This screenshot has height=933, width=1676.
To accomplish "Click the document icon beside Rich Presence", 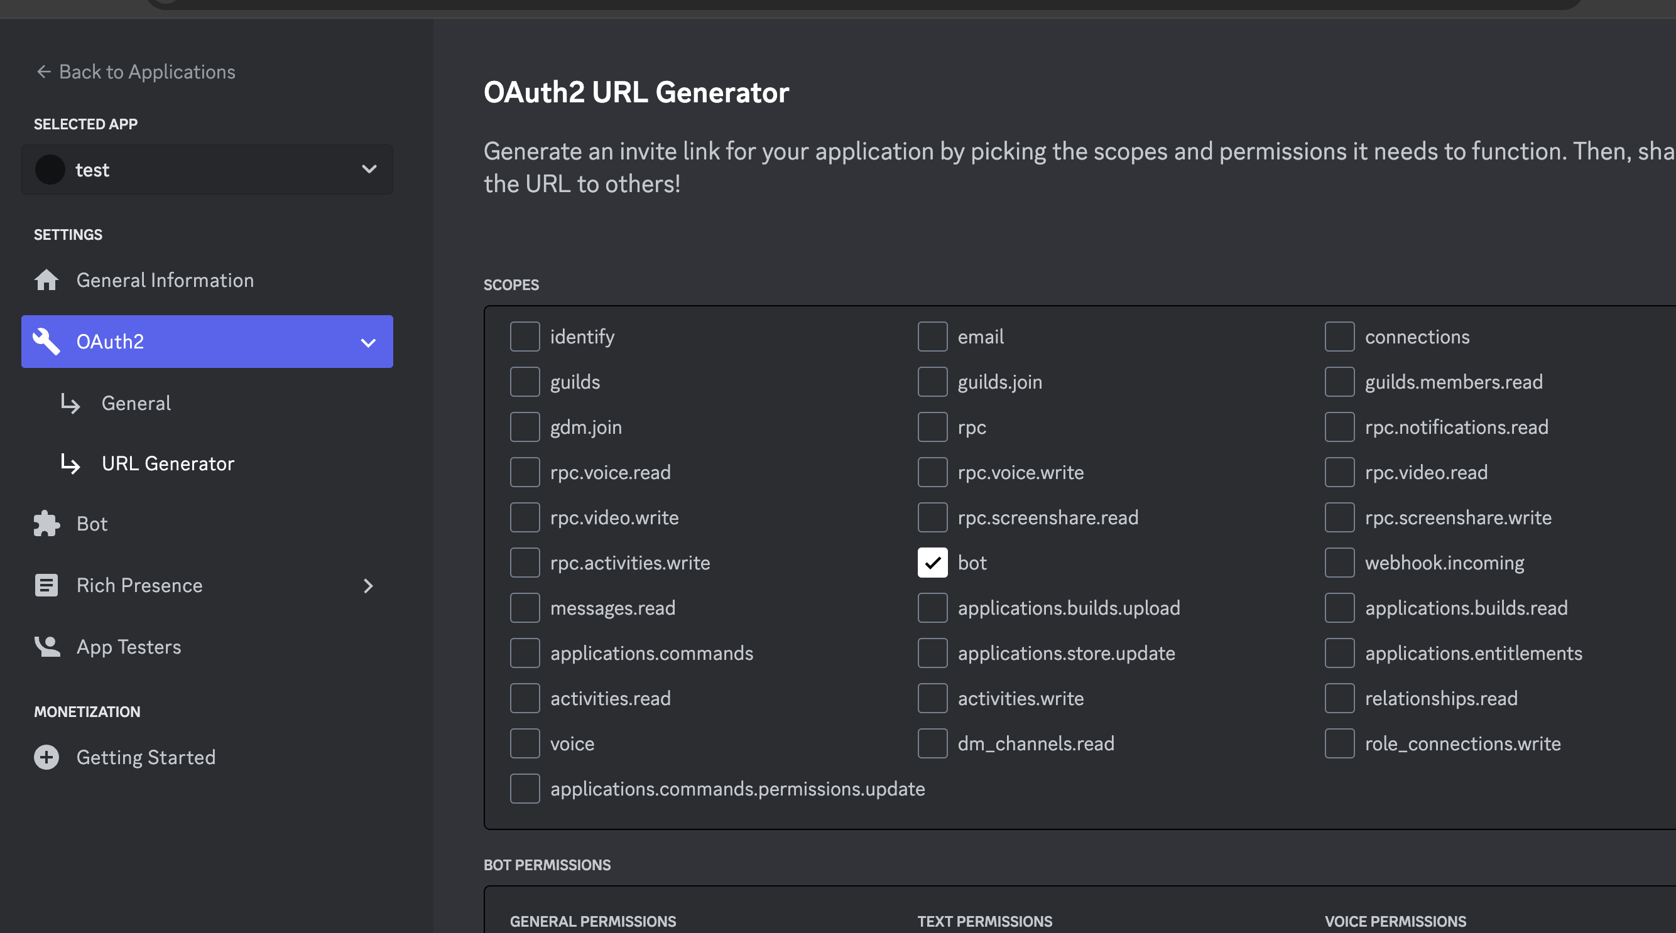I will (x=46, y=585).
